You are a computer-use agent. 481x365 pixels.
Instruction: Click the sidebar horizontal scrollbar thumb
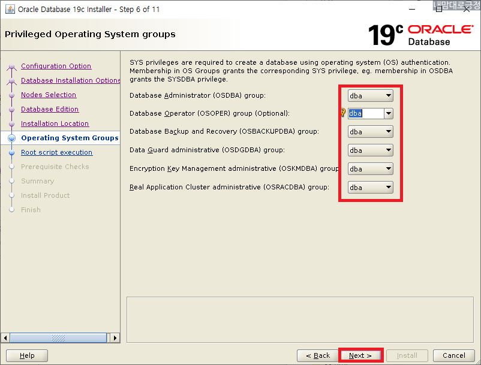pos(58,338)
